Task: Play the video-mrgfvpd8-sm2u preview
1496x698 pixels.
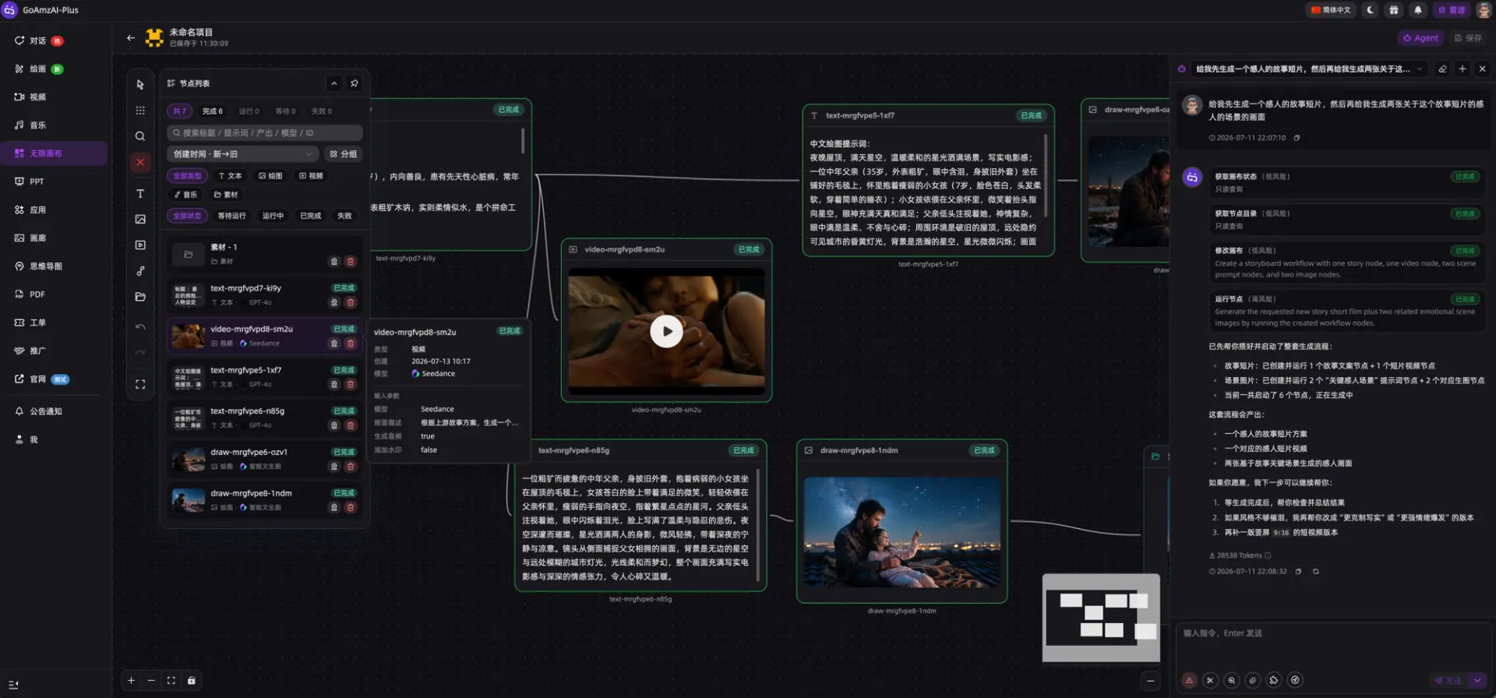Action: click(666, 331)
